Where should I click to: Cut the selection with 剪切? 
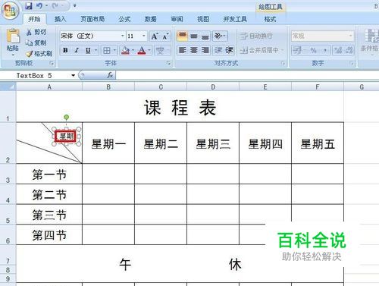point(36,32)
